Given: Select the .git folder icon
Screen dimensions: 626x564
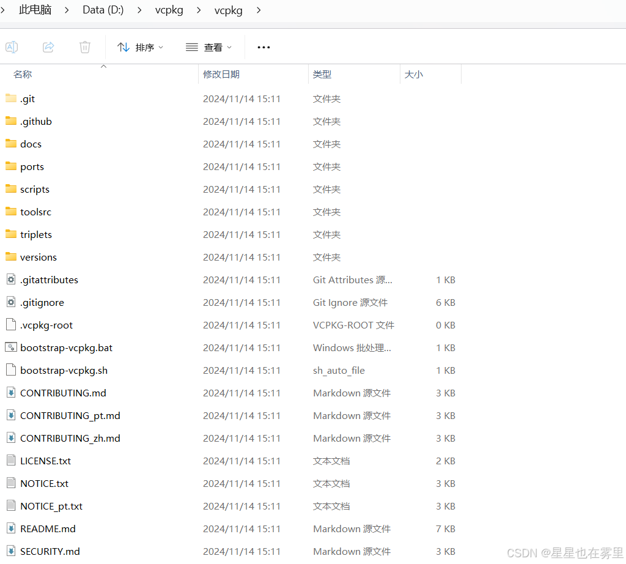Looking at the screenshot, I should point(11,98).
